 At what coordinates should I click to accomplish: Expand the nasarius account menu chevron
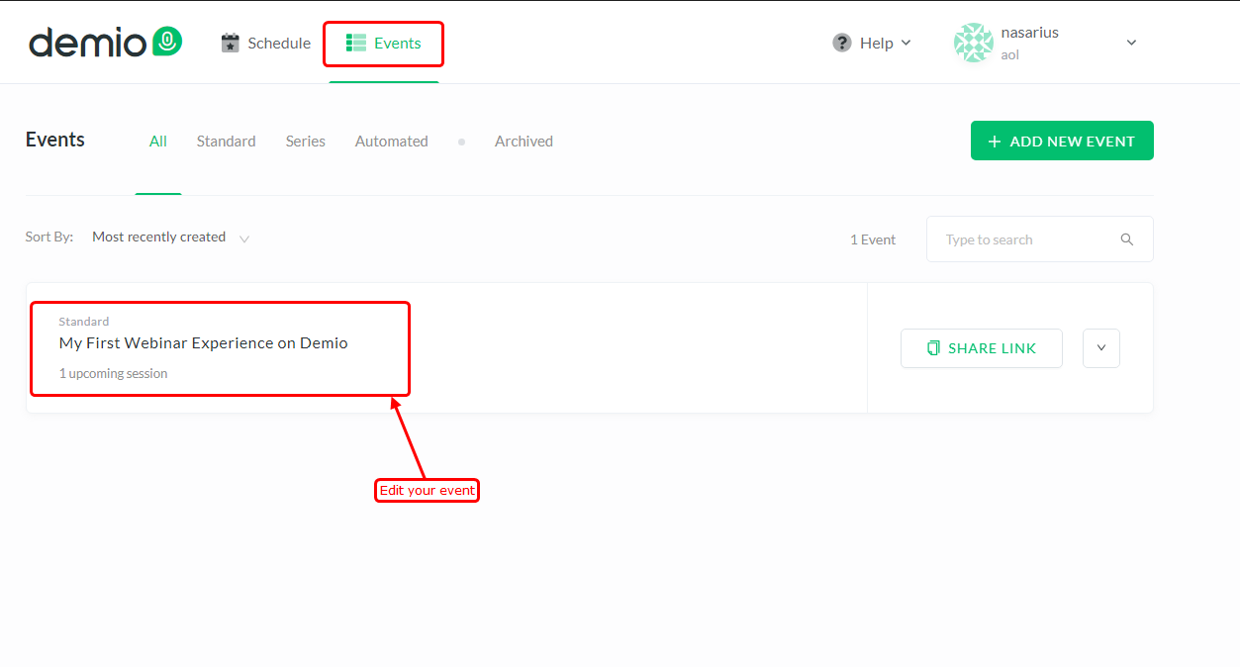1131,43
